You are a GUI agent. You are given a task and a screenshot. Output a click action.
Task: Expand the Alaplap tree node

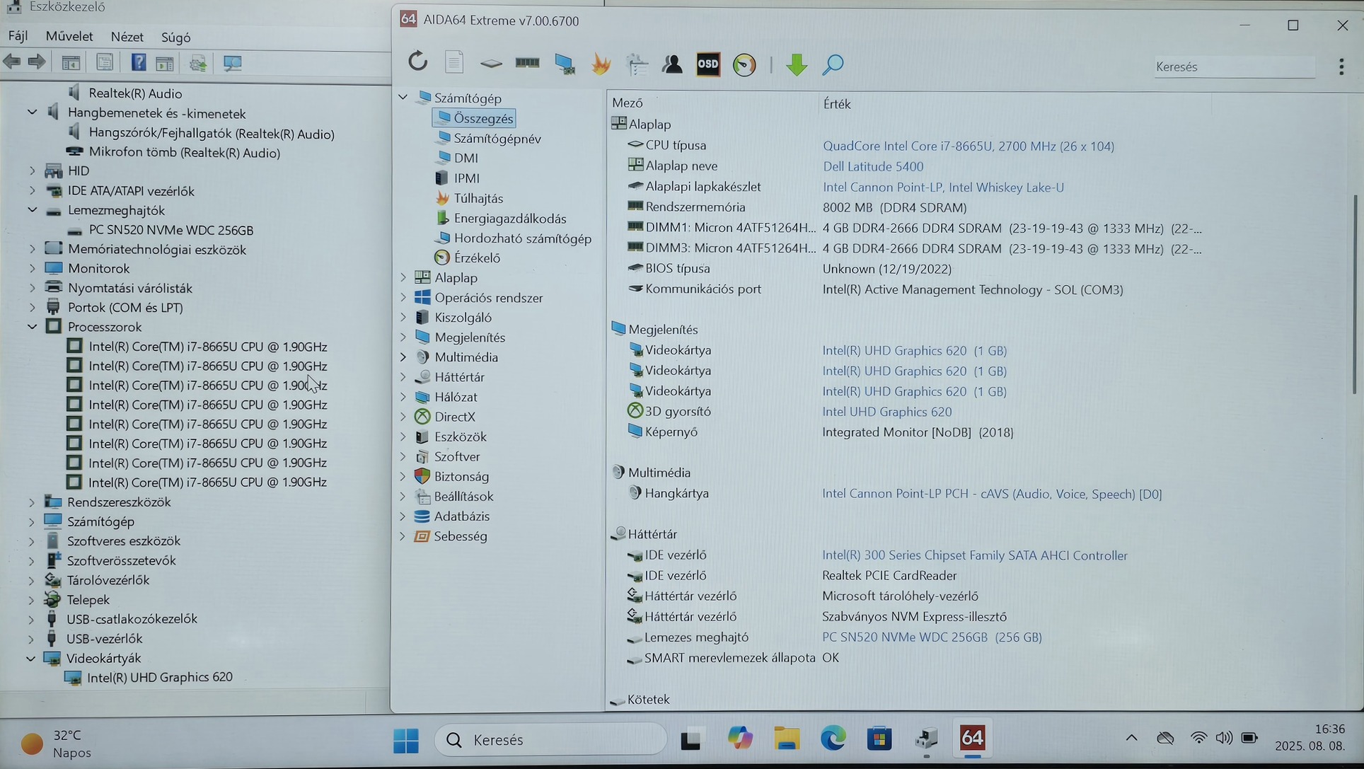pyautogui.click(x=403, y=277)
